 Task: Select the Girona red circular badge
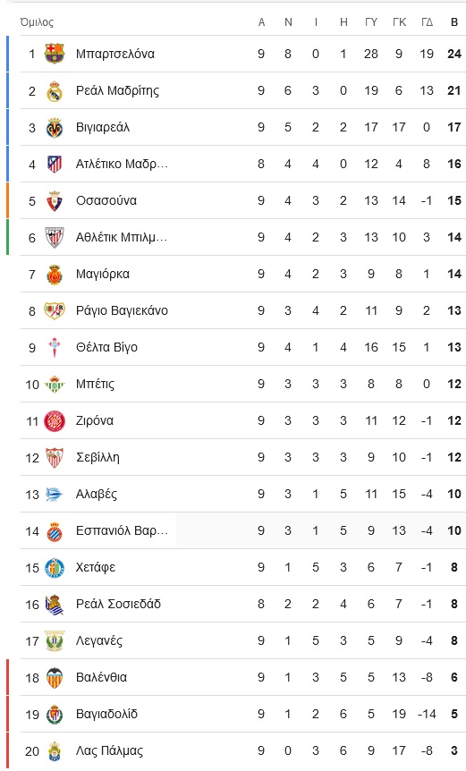(x=55, y=421)
